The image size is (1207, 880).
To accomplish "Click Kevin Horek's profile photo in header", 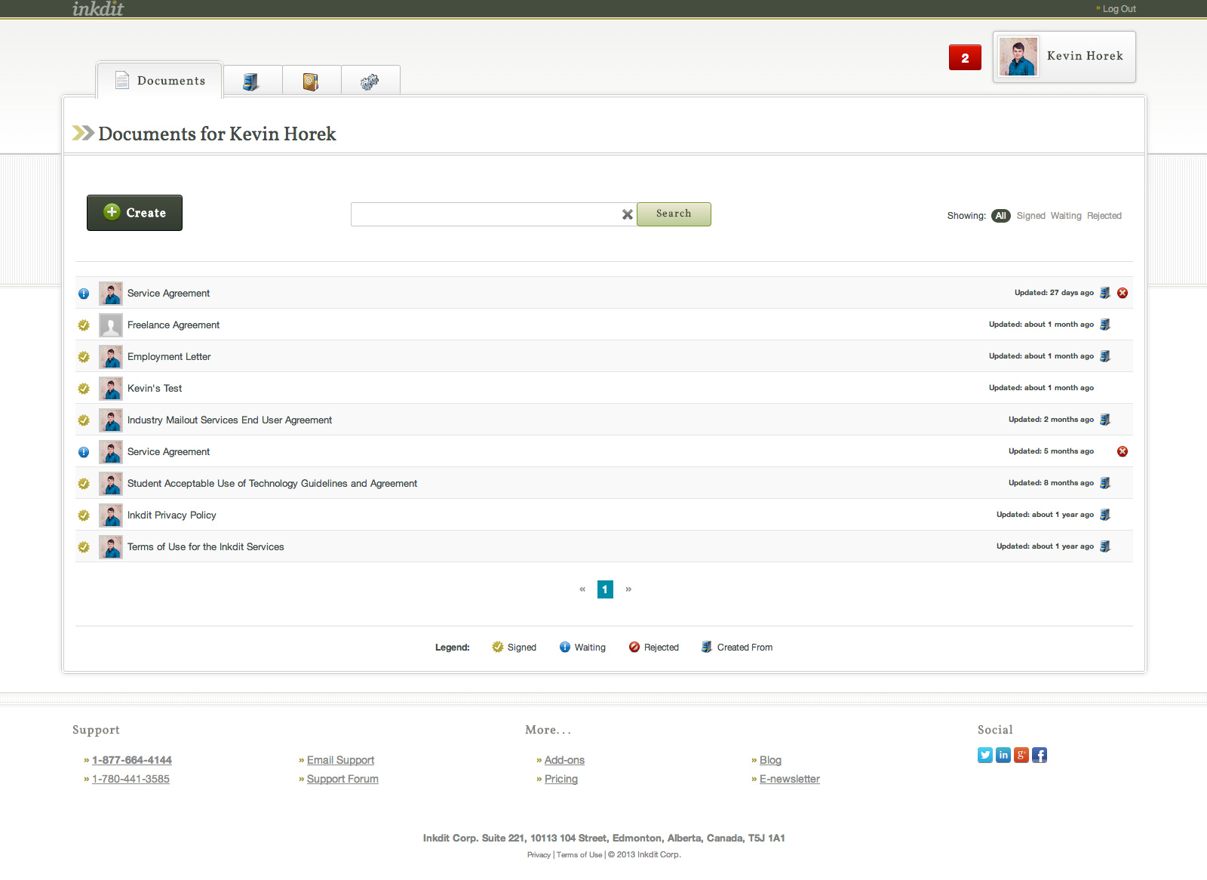I will [x=1018, y=57].
